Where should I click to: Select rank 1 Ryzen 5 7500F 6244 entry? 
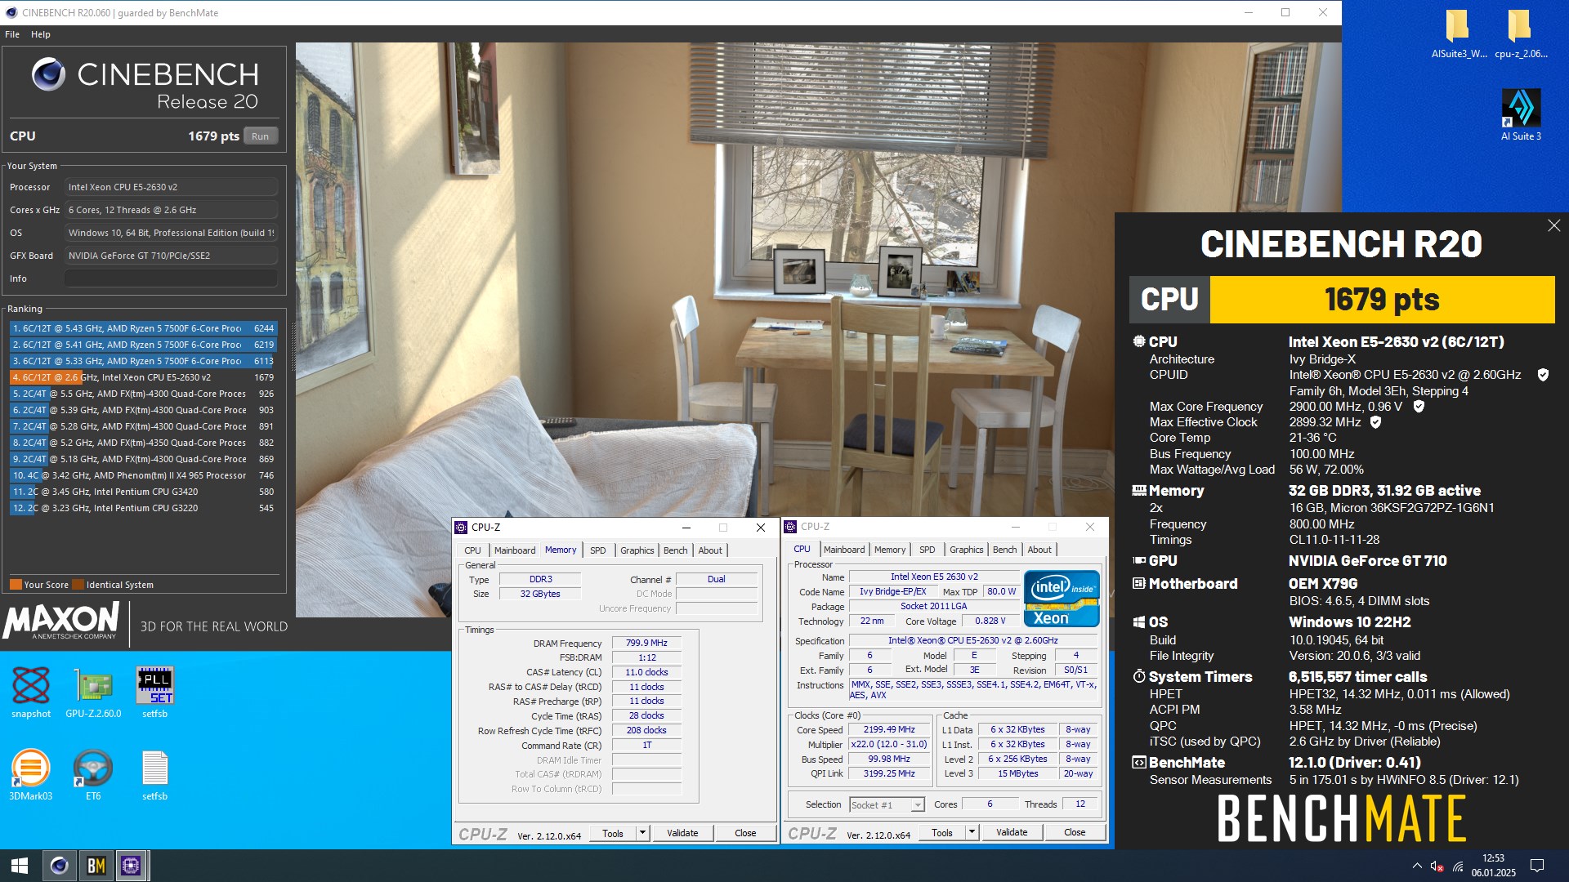pos(143,328)
